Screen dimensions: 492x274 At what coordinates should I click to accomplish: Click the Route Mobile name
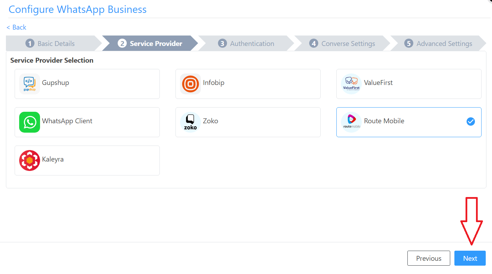click(384, 121)
